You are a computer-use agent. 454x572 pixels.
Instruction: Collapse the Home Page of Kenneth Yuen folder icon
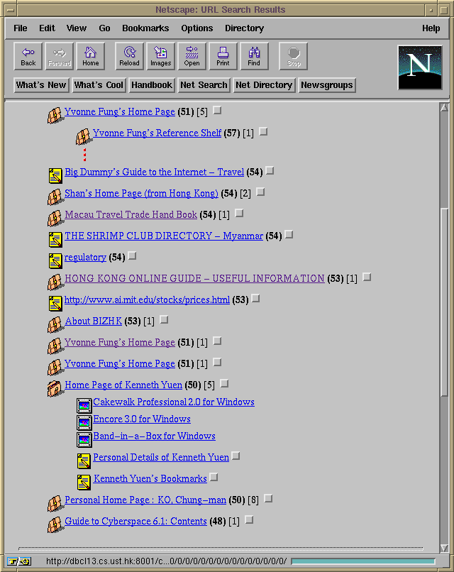(x=55, y=387)
